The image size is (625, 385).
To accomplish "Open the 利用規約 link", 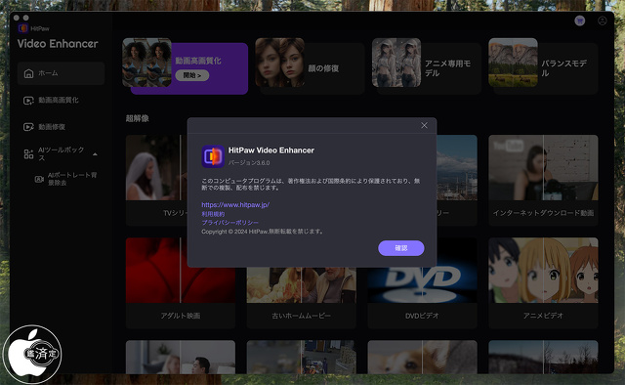I will (213, 214).
